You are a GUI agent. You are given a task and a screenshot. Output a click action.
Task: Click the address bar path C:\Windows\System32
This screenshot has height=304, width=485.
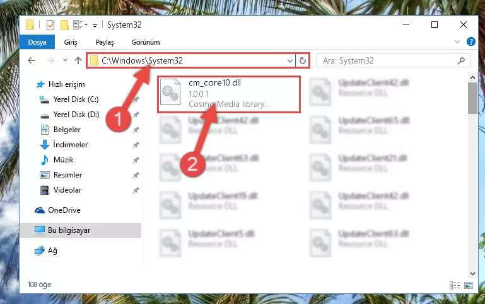[x=143, y=61]
